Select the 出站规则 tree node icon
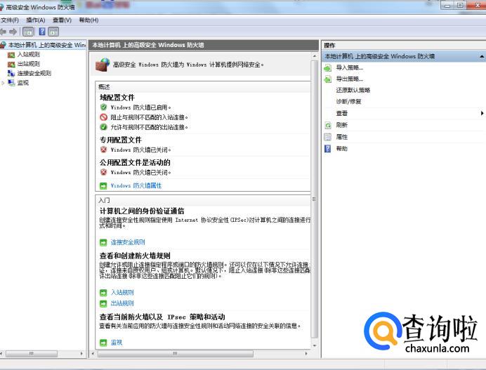The image size is (486, 370). coord(11,64)
